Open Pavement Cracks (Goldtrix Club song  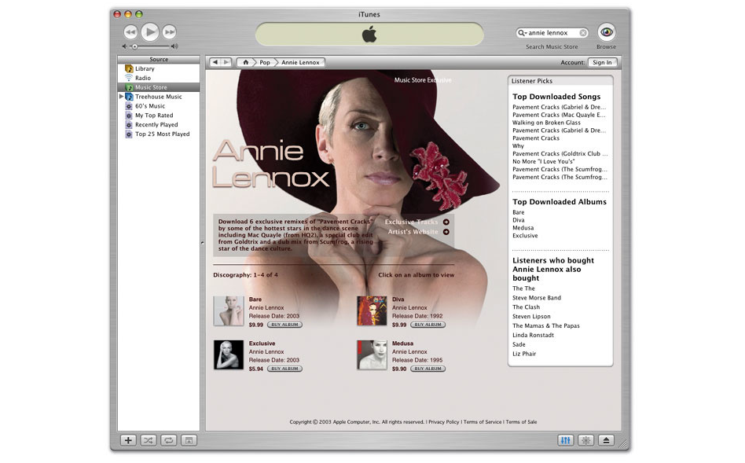pos(560,153)
